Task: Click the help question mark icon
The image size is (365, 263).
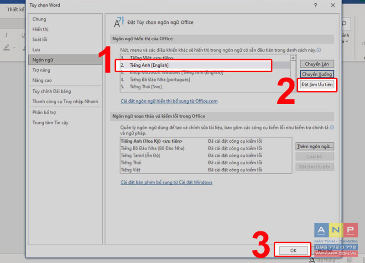Action: click(x=315, y=5)
